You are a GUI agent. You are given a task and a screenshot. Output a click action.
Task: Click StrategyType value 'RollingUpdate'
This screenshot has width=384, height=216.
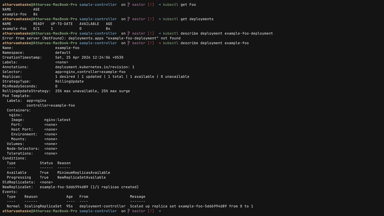click(x=69, y=82)
